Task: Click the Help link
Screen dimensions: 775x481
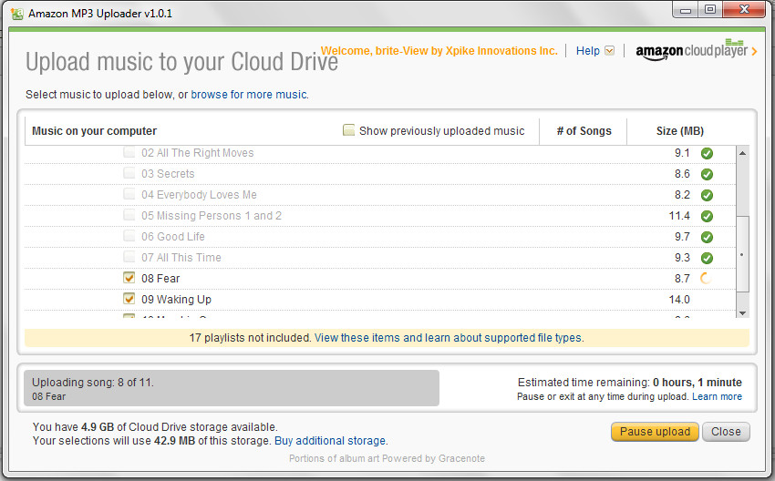Action: (x=588, y=51)
